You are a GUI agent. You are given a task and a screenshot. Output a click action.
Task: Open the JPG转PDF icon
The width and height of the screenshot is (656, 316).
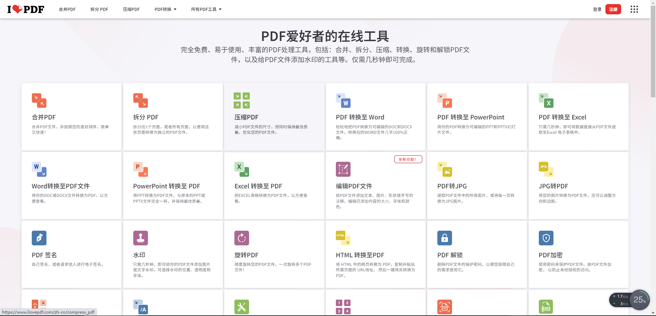click(546, 169)
